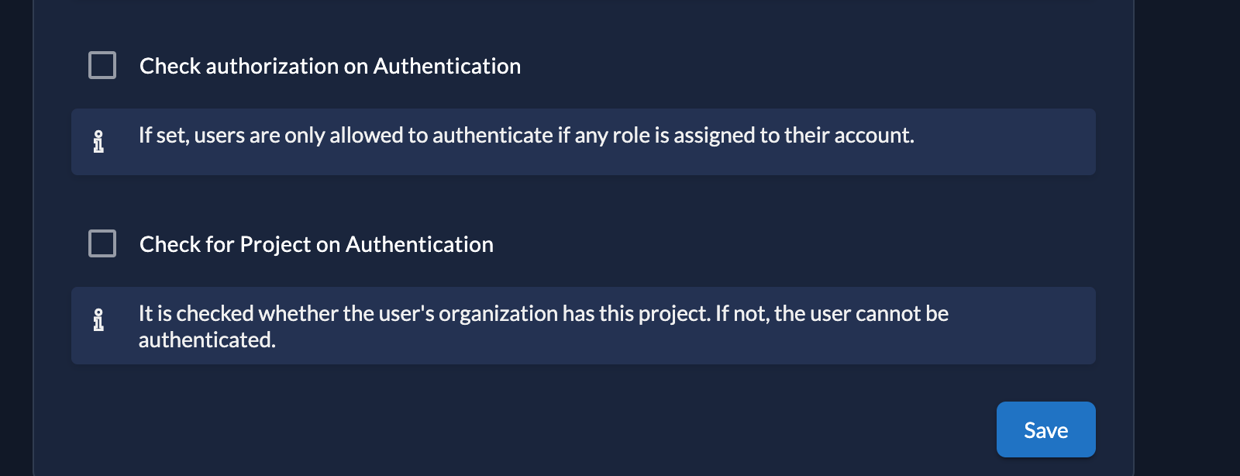Image resolution: width=1240 pixels, height=476 pixels.
Task: Click the word 'Authorization' in first checkbox label
Action: 272,66
